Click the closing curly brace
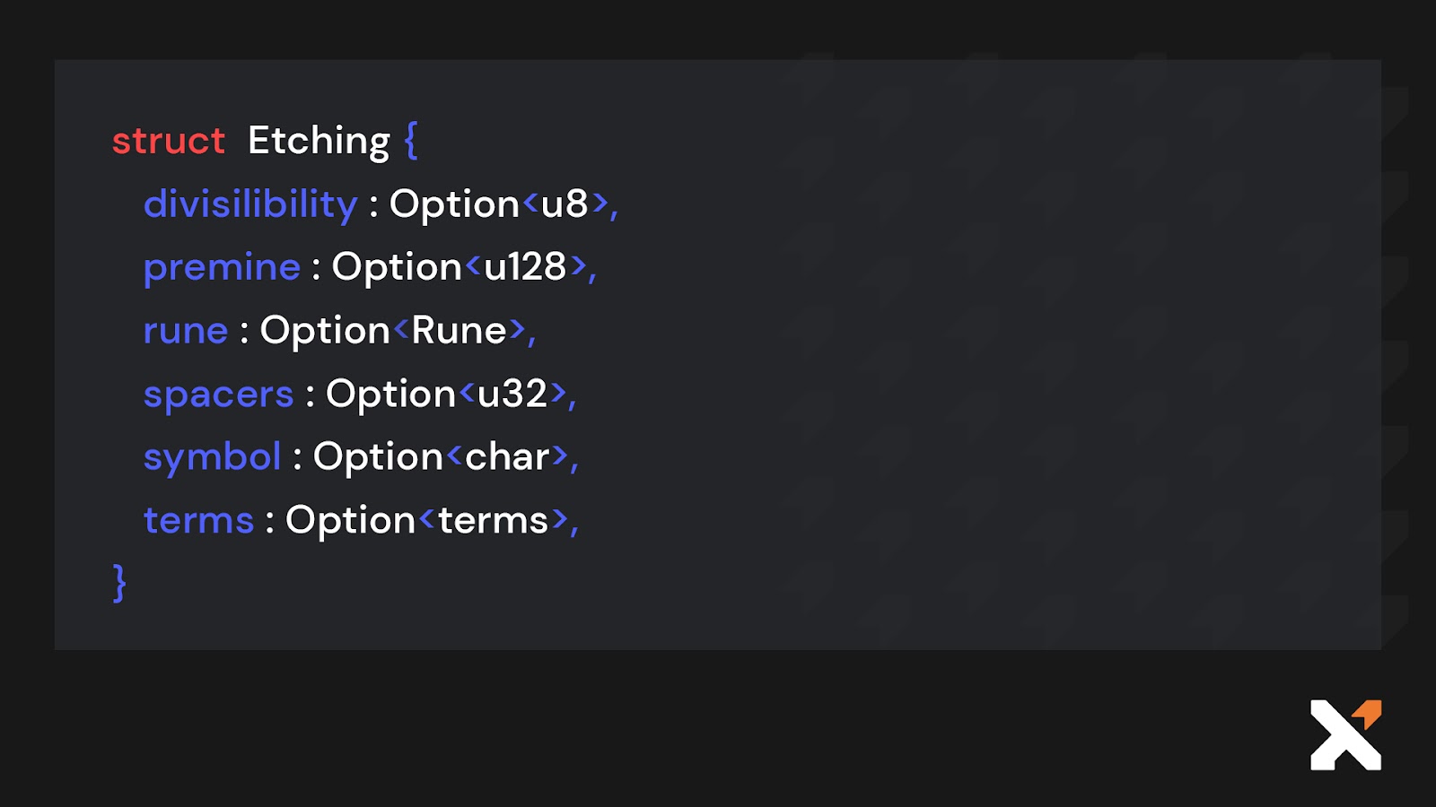The width and height of the screenshot is (1436, 807). 119,583
